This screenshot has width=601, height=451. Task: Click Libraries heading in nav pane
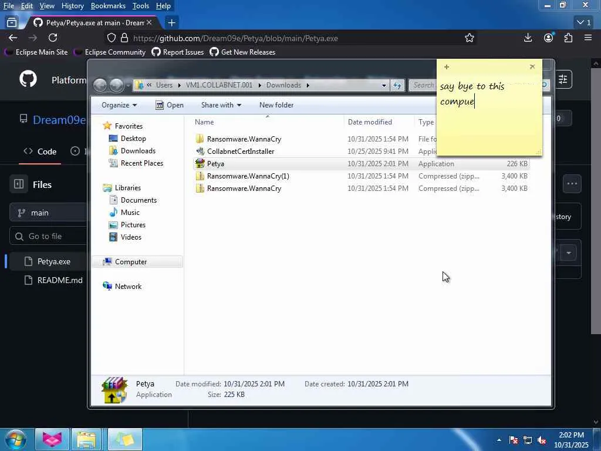click(x=127, y=188)
